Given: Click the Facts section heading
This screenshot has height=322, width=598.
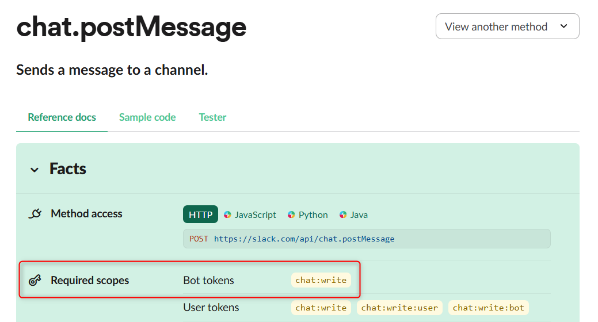Looking at the screenshot, I should click(68, 169).
